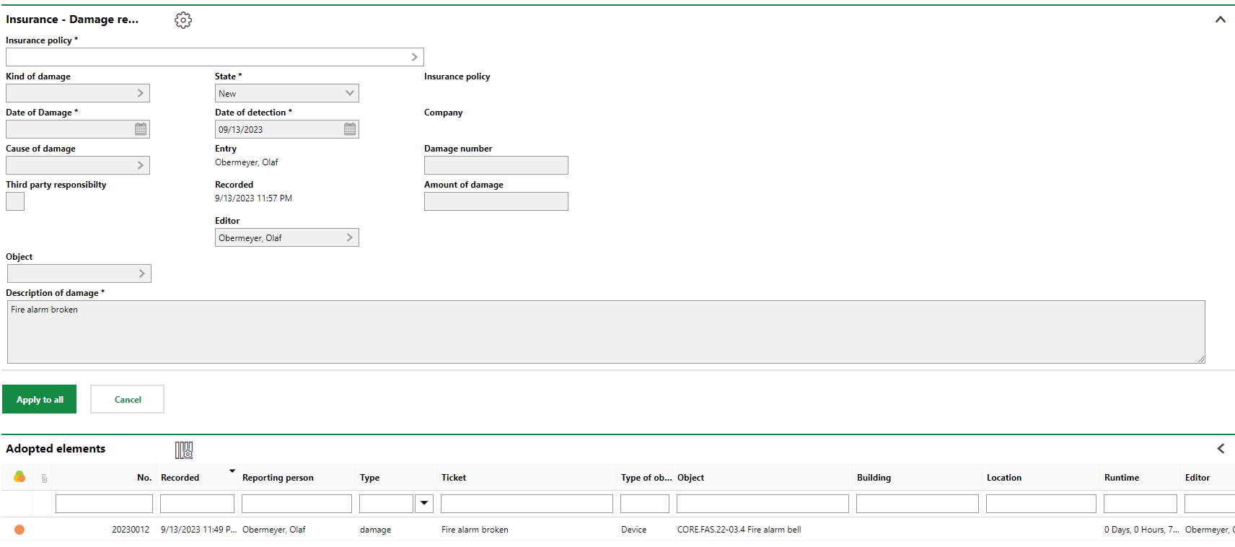Collapse the Adopted elements section
Viewport: 1235px width, 547px height.
[x=1221, y=449]
